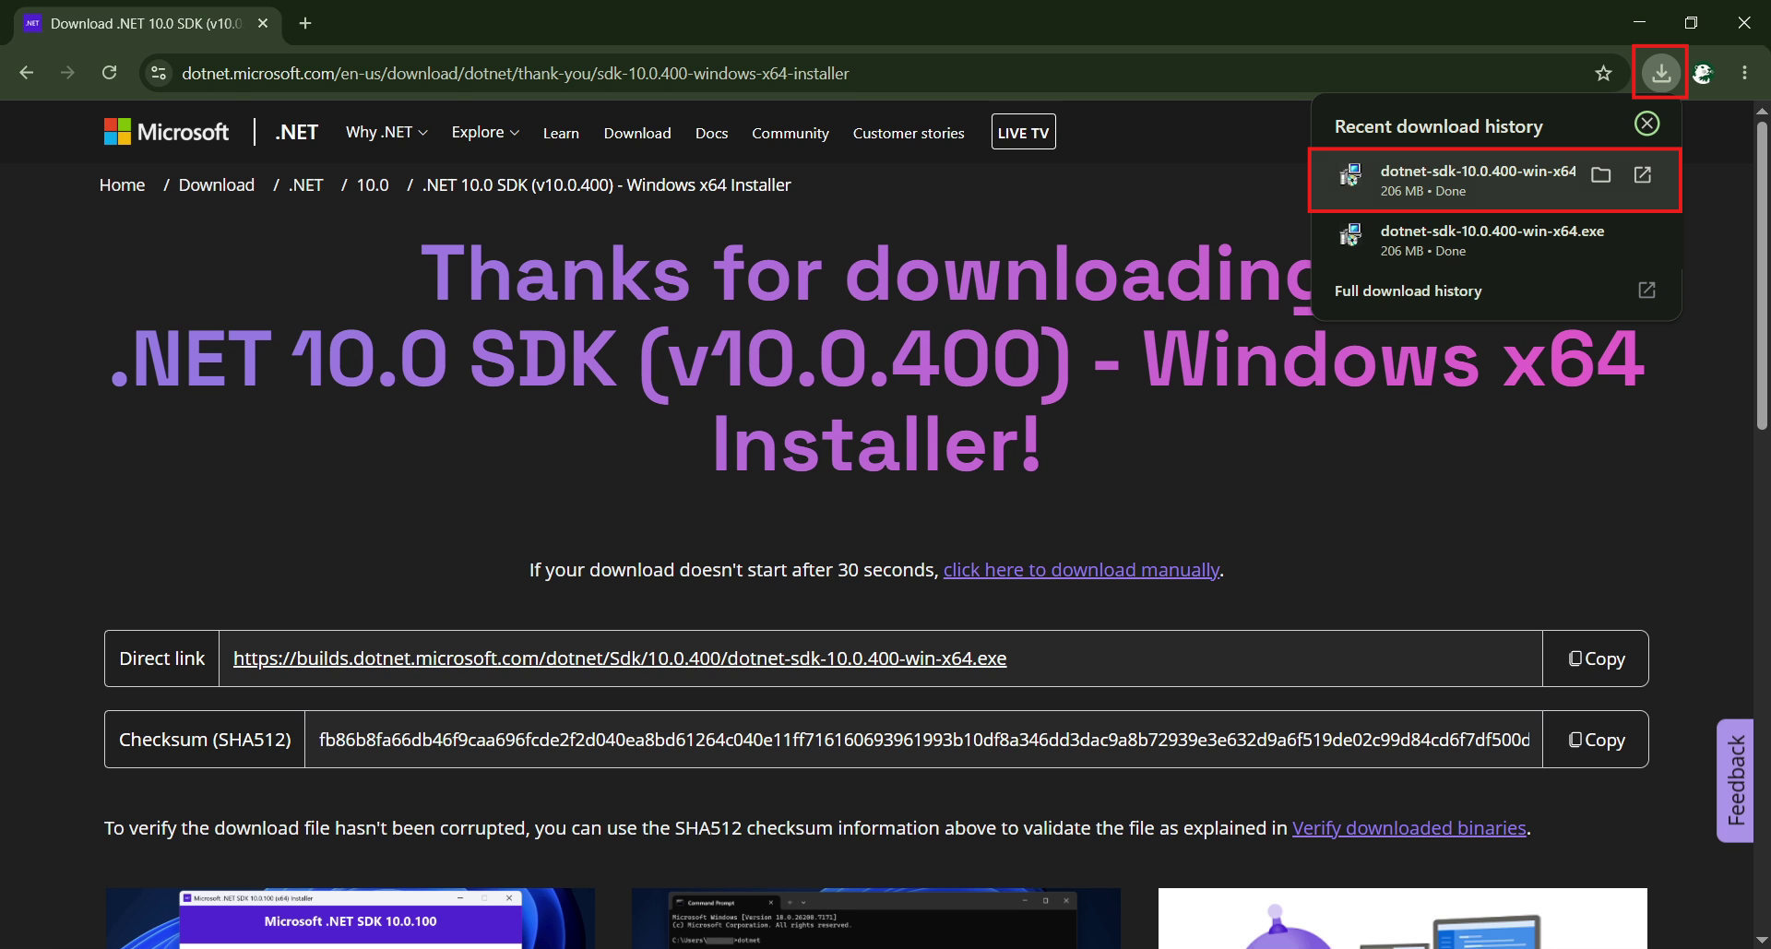Open the browser downloads button
This screenshot has height=949, width=1771.
[x=1660, y=73]
